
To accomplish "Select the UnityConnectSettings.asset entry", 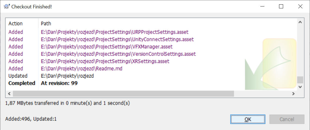I will tap(117, 39).
